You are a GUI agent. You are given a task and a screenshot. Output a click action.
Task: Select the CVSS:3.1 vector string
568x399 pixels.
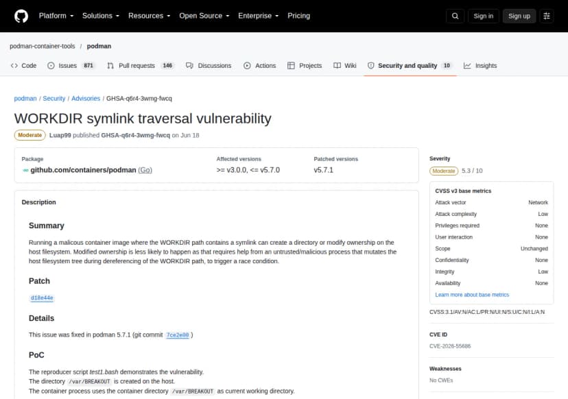[x=487, y=312]
